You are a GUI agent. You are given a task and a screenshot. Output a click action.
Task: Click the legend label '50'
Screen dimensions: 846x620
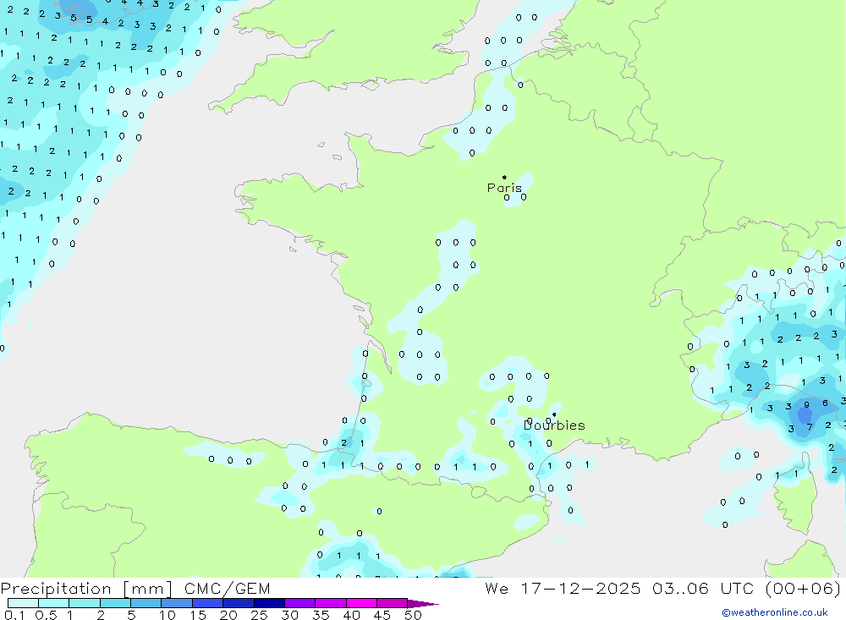[413, 615]
